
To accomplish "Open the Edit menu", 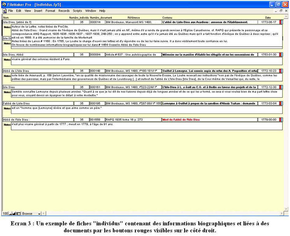I will pos(19,11).
